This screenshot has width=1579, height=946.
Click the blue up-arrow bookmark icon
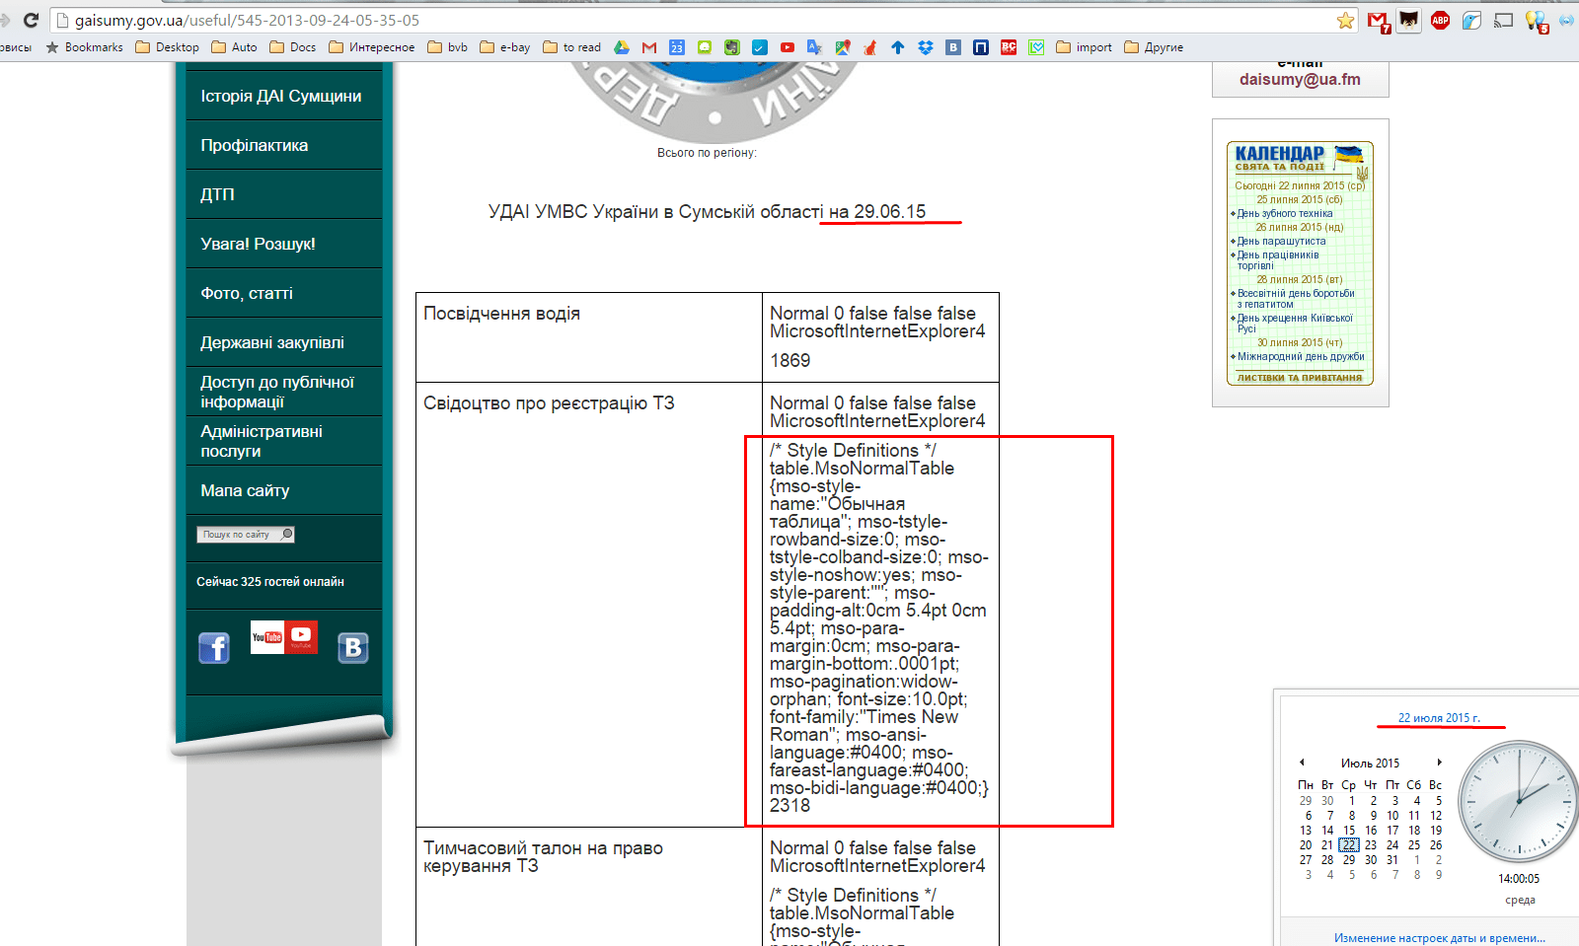coord(897,47)
